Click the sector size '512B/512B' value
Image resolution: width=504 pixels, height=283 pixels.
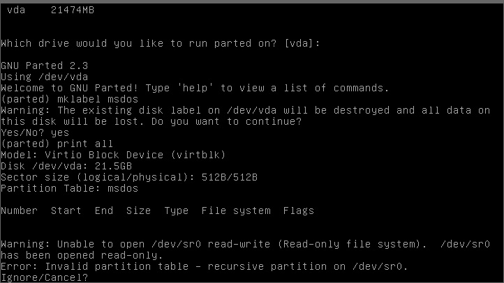tap(230, 177)
